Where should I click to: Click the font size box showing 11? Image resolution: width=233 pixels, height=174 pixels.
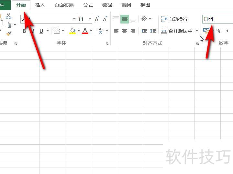tap(83, 19)
